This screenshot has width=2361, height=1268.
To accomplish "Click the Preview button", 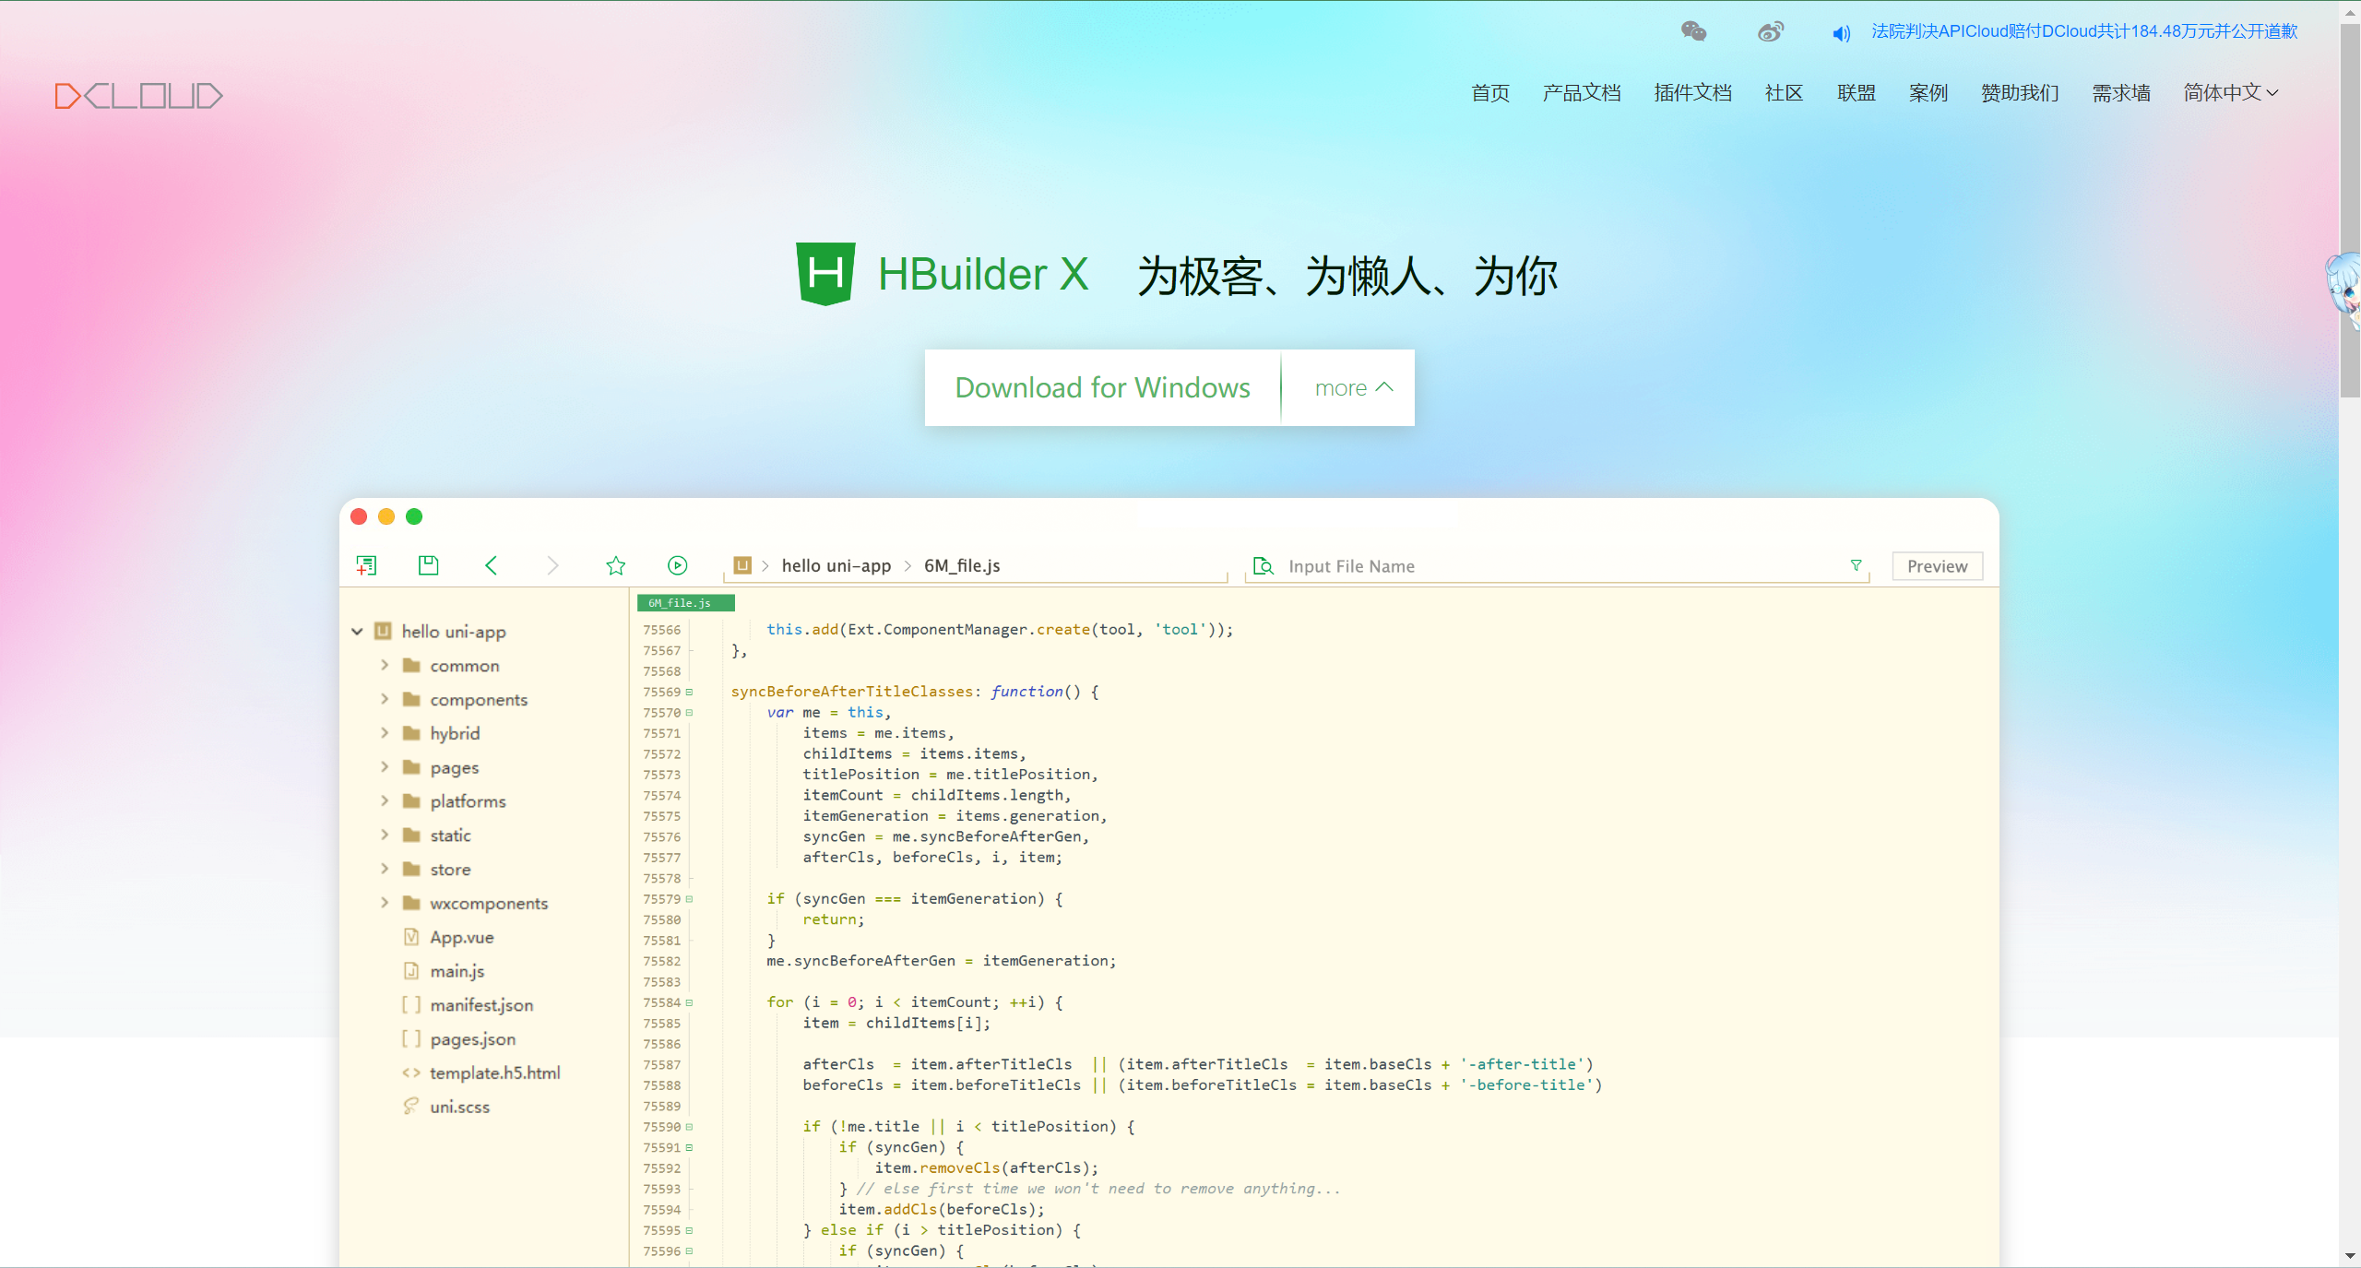I will point(1937,565).
